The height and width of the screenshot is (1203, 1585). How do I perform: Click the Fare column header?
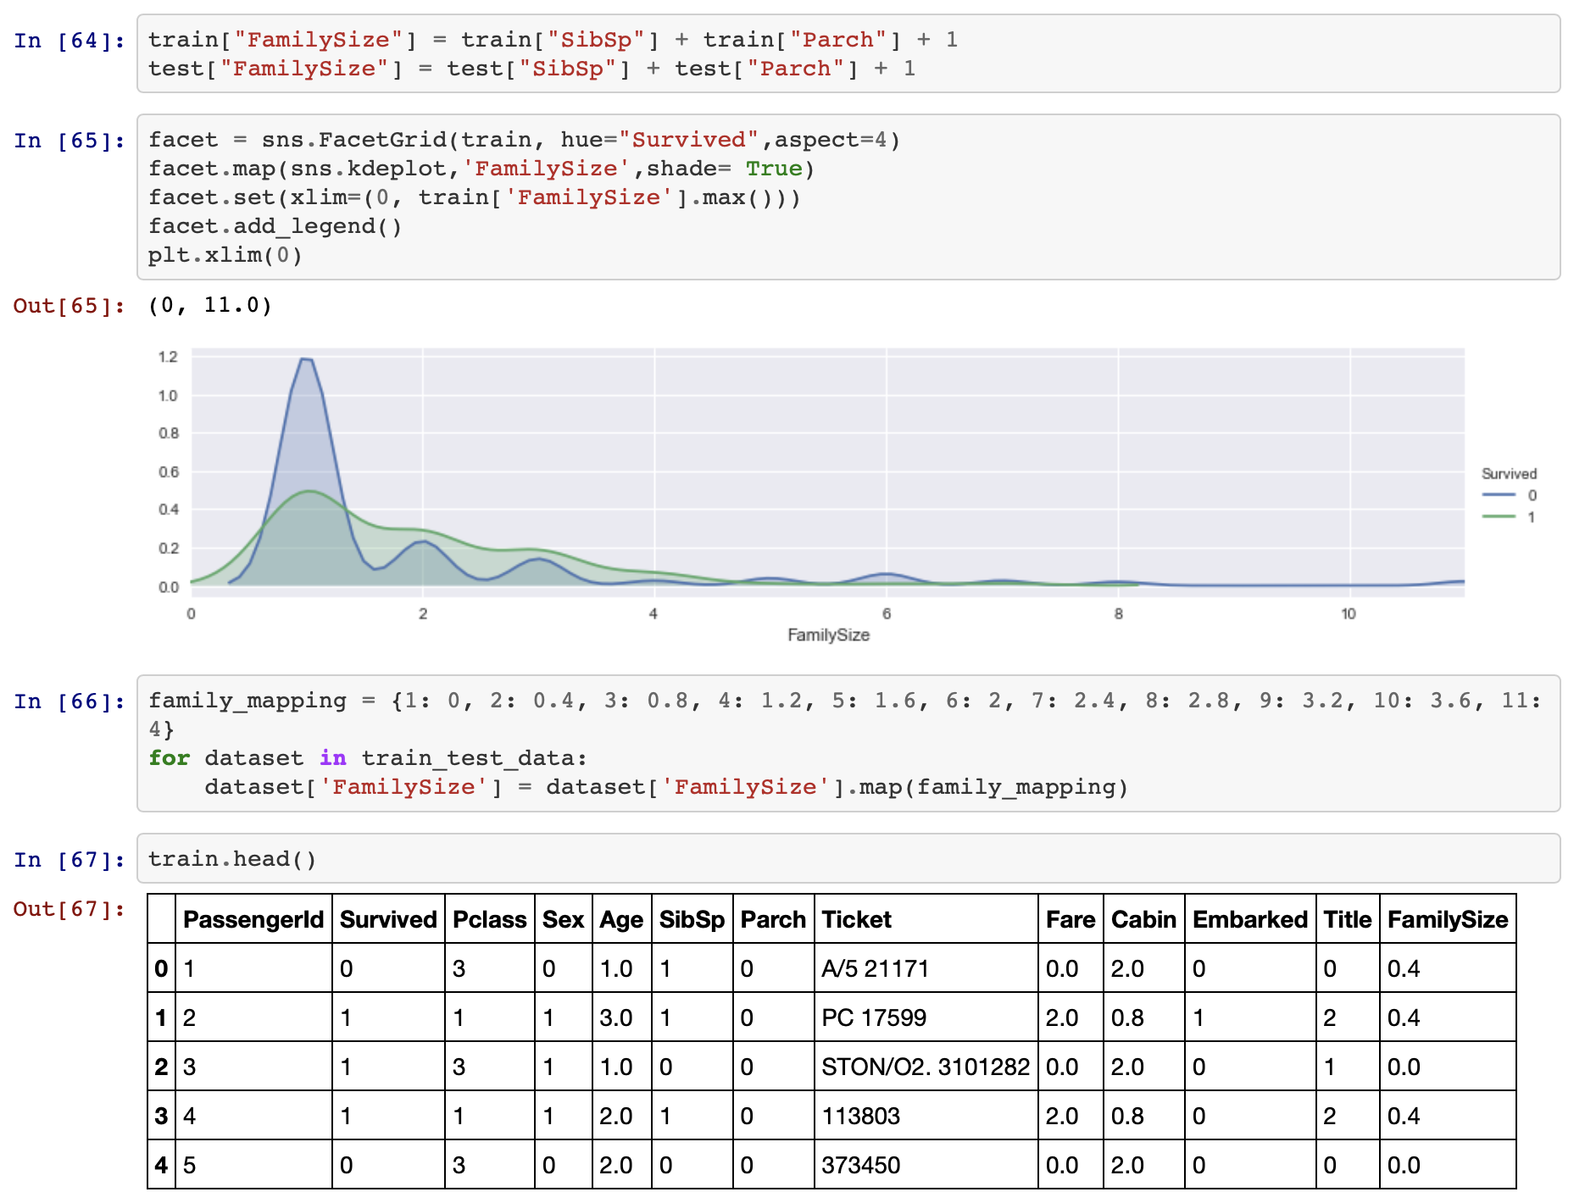click(1071, 919)
